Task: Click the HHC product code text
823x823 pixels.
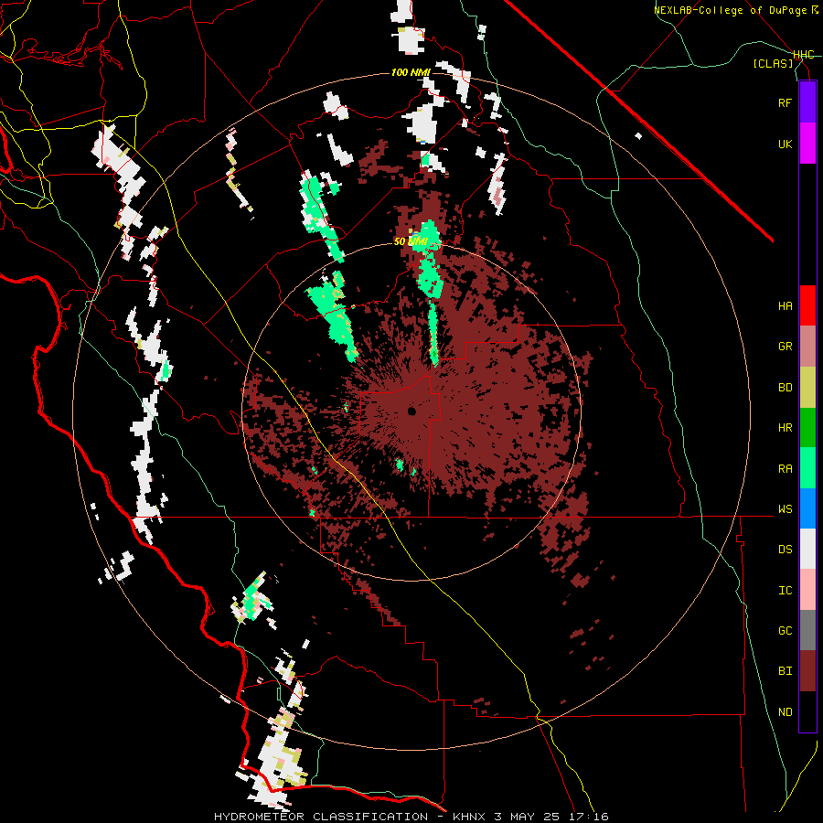Action: point(804,55)
